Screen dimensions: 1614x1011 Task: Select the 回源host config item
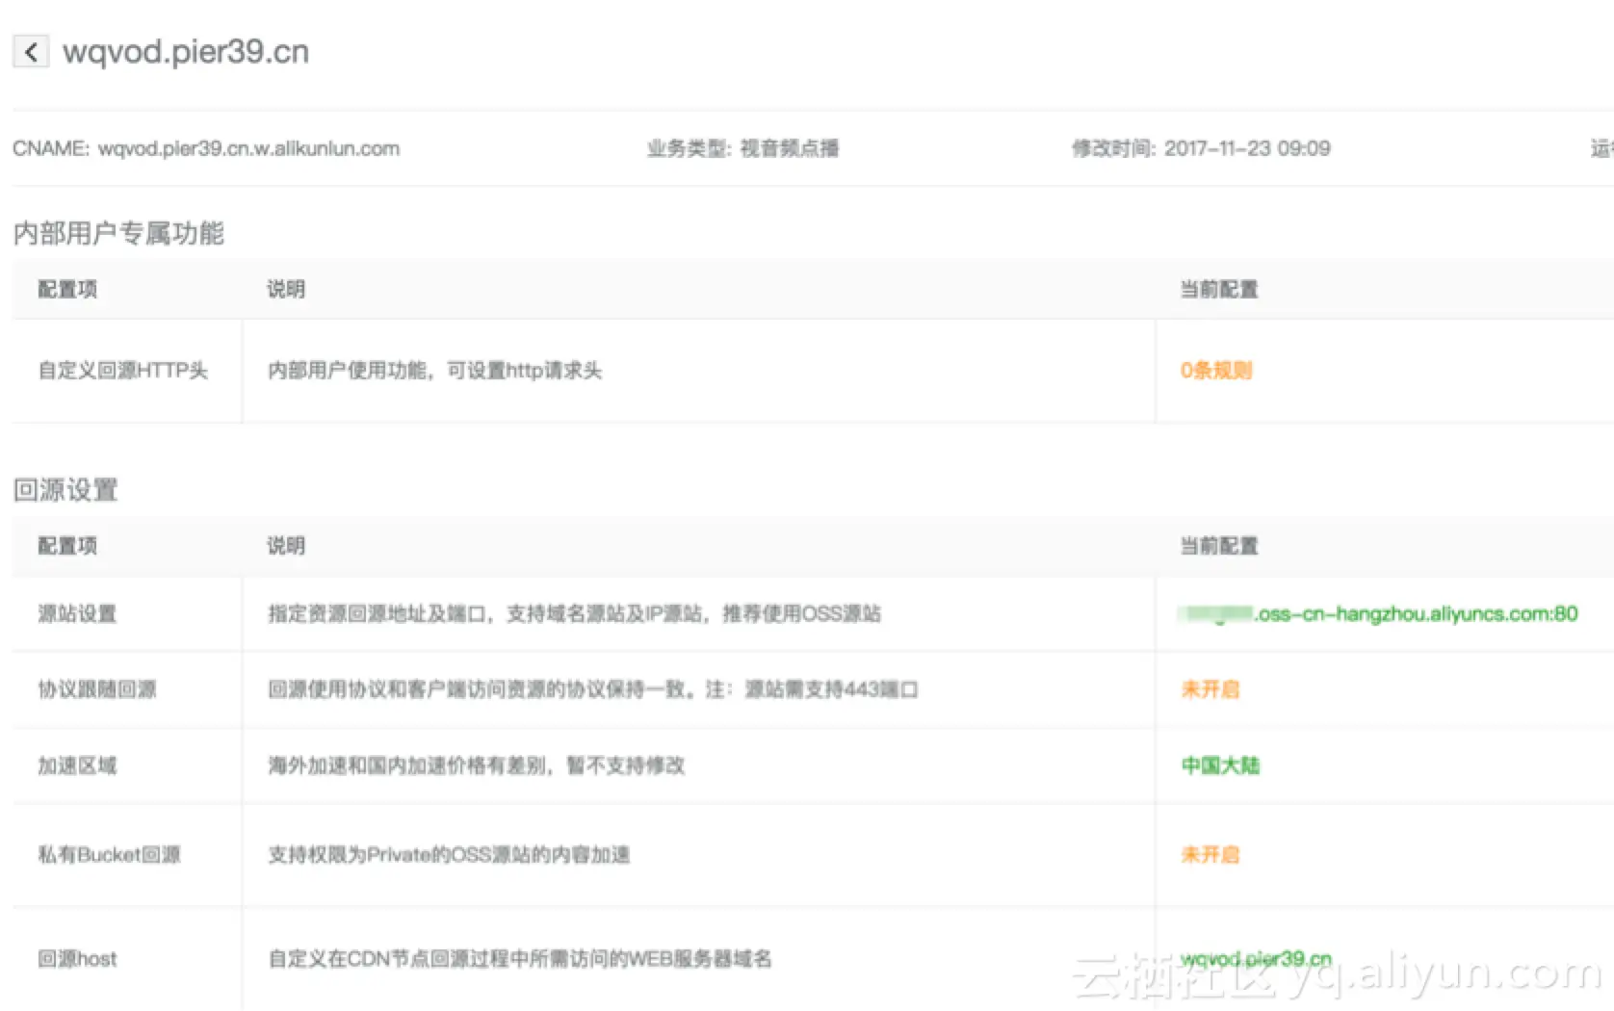pos(77,959)
